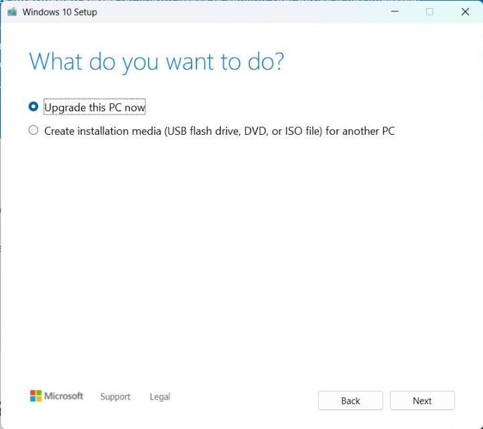Click the 'What do you want to do?' heading

[156, 62]
